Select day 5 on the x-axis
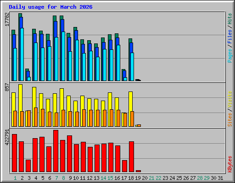235x183 pixels. click(x=43, y=178)
